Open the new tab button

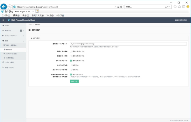tap(37, 11)
